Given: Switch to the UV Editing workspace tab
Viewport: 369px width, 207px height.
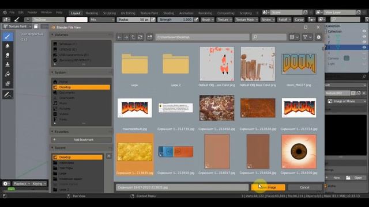Looking at the screenshot, I should click(128, 13).
